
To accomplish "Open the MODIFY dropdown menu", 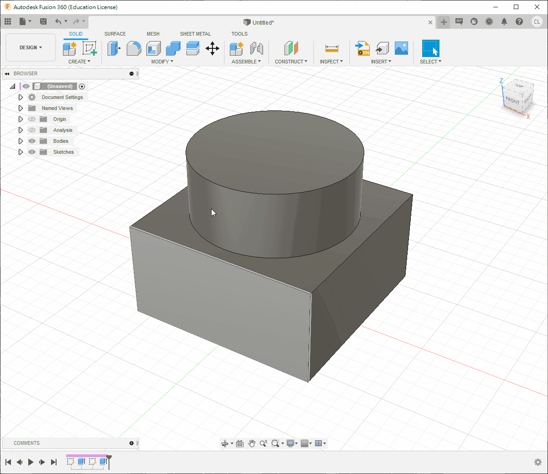I will [x=162, y=62].
